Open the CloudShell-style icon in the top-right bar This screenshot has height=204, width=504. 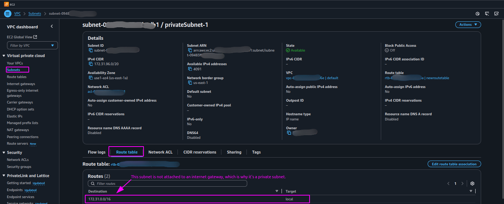487,14
